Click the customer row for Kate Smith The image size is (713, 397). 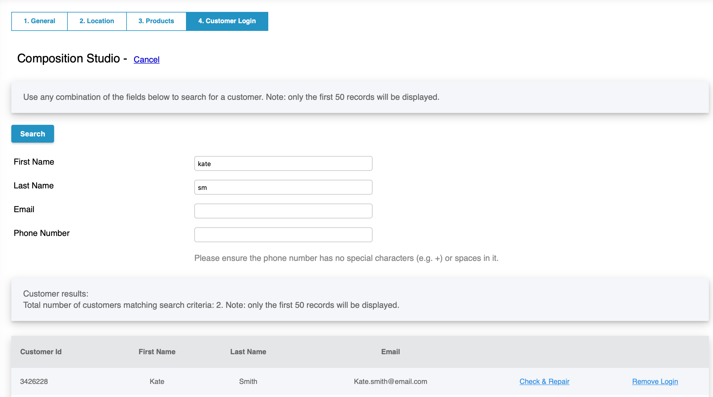[x=208, y=381]
